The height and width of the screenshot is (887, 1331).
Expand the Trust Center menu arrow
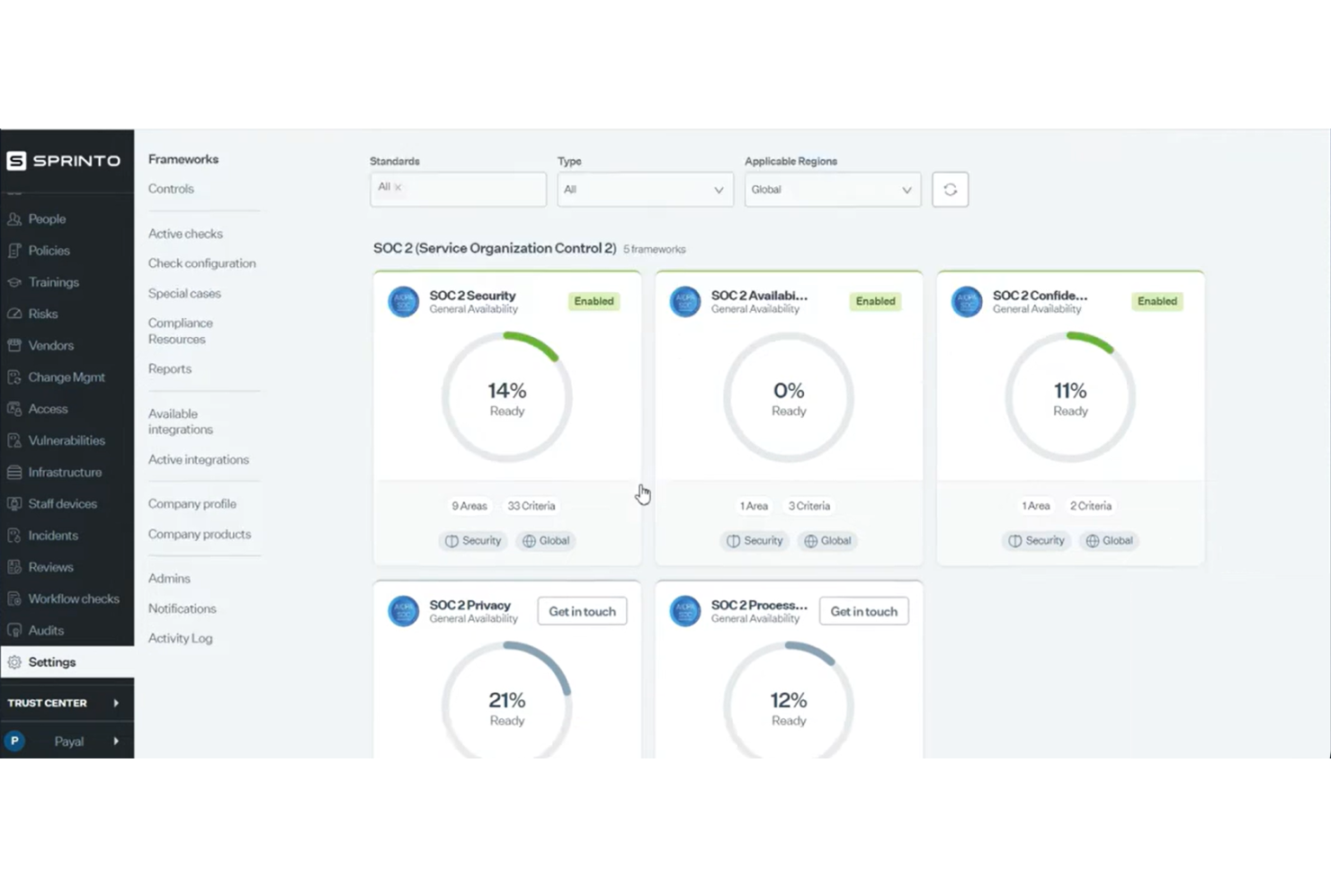click(116, 703)
